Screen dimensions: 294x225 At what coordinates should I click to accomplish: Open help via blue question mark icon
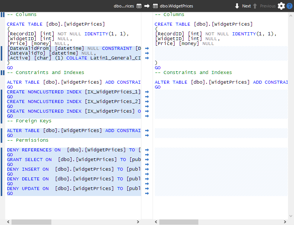[289, 6]
